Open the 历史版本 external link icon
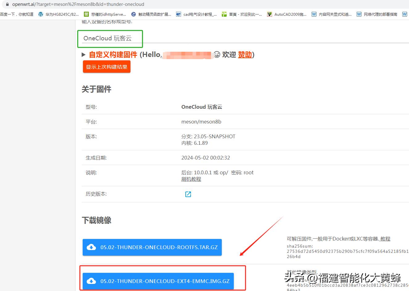409x291 pixels. click(x=188, y=194)
